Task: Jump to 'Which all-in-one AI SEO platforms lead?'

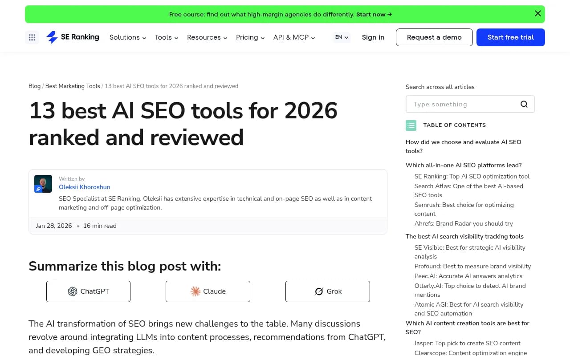Action: coord(464,165)
